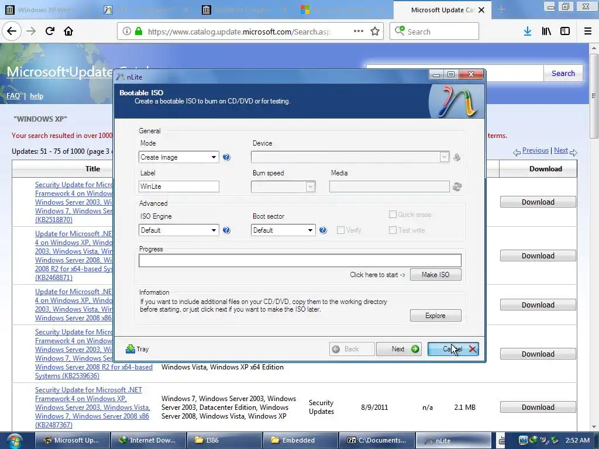This screenshot has height=449, width=599.
Task: Open Internet Dow... taskbar item
Action: (x=148, y=440)
